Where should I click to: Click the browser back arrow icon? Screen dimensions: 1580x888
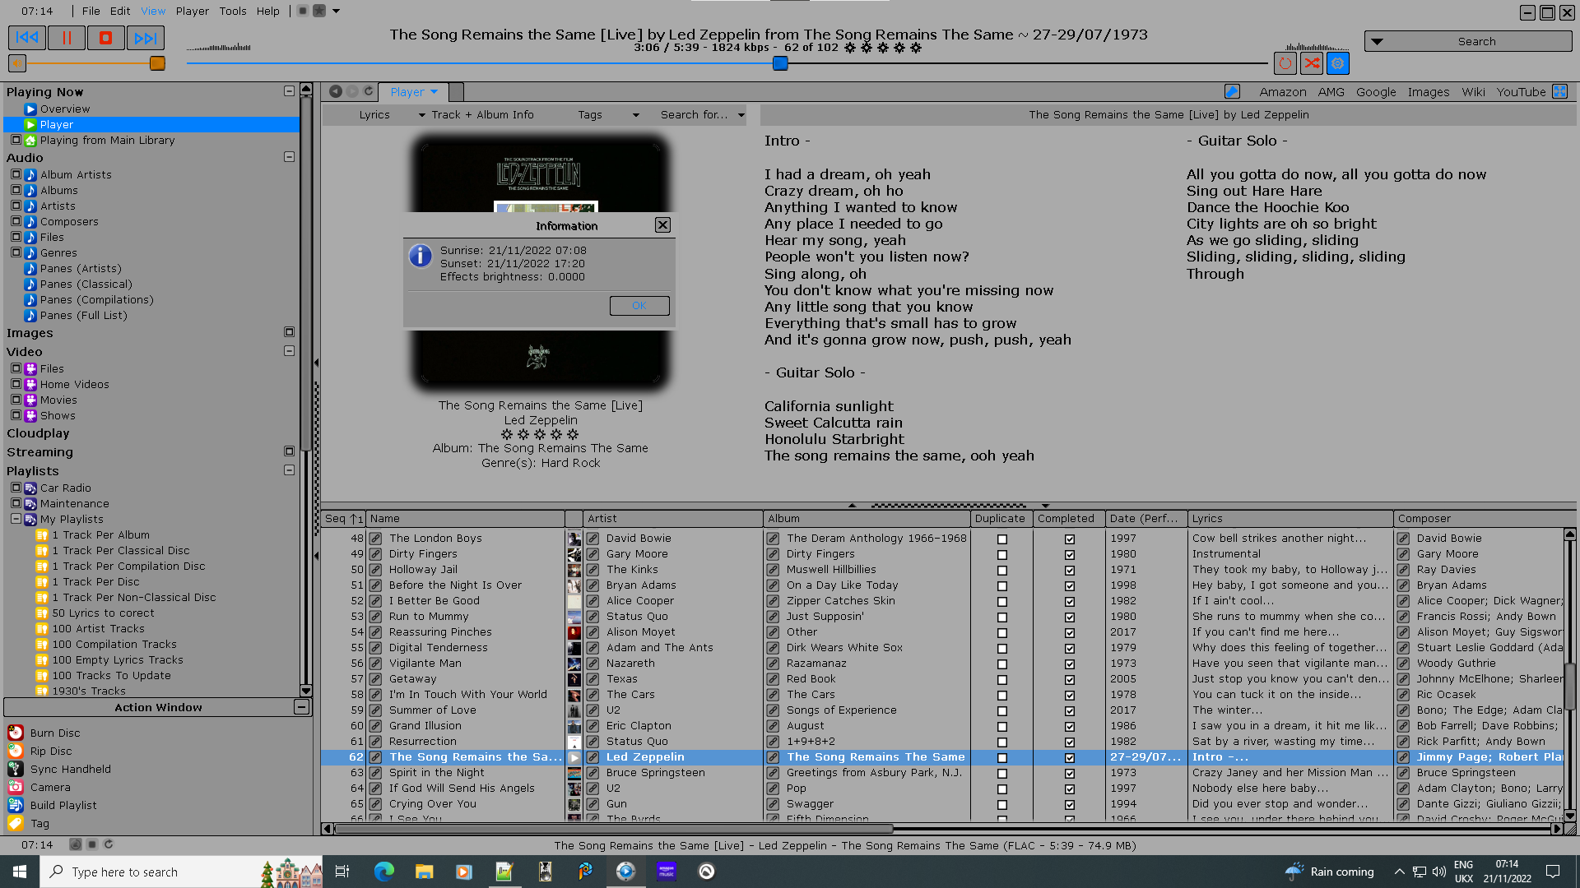click(x=336, y=91)
